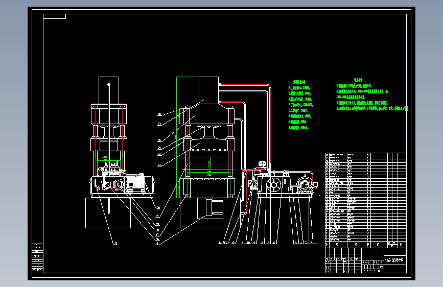Pick part callout number 20
The height and width of the screenshot is (287, 443).
(158, 208)
